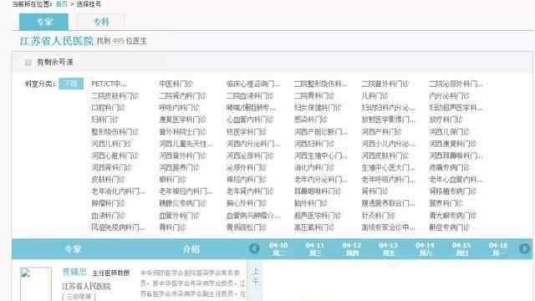The image size is (535, 301).
Task: Switch to the 专科 tab
Action: coord(101,22)
